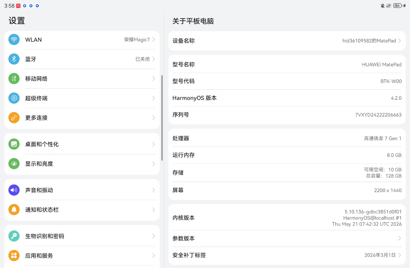Tap the 应用和服务 grid icon
The height and width of the screenshot is (268, 410).
pos(14,256)
